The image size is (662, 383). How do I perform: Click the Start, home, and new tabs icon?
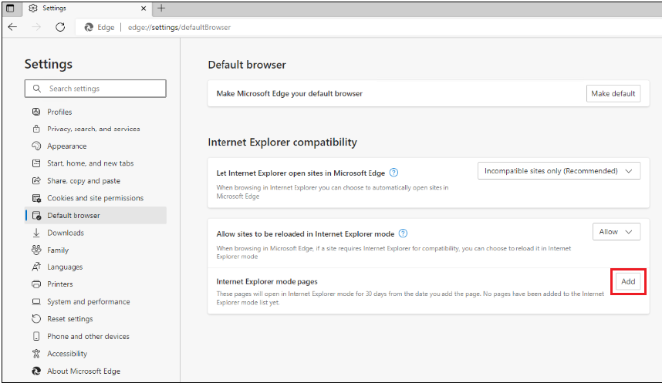click(x=36, y=163)
